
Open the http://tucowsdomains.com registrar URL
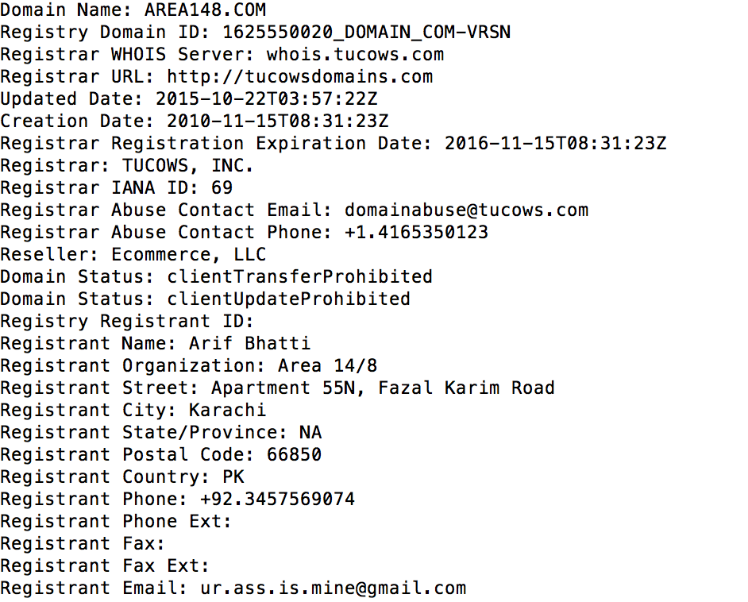click(300, 76)
